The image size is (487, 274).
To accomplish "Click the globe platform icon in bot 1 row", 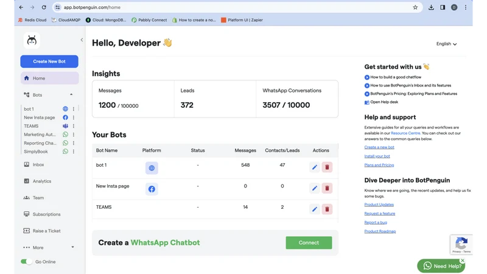I will click(152, 168).
